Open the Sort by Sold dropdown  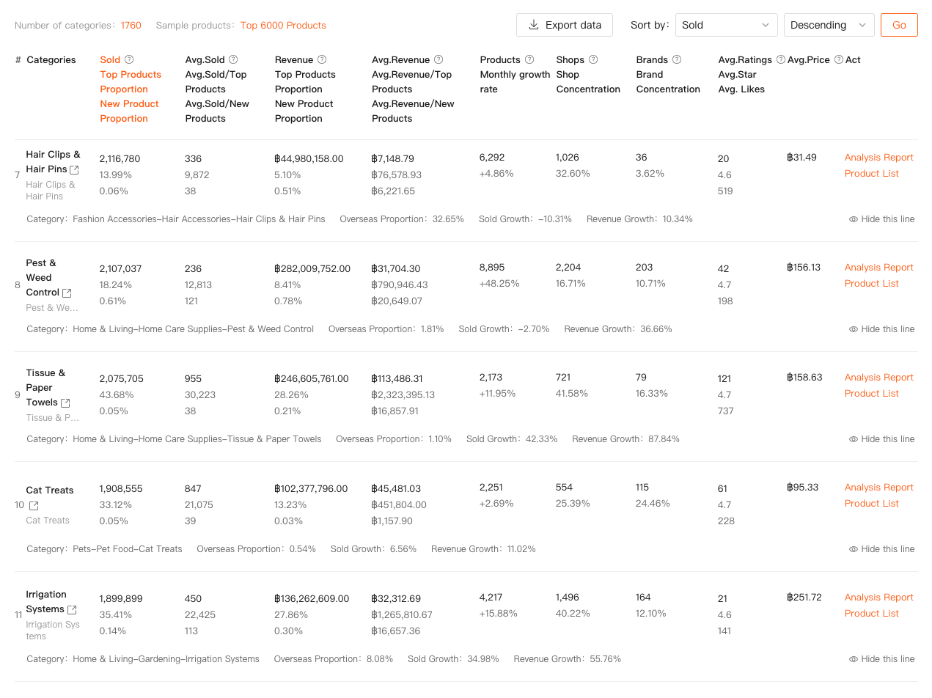coord(726,25)
